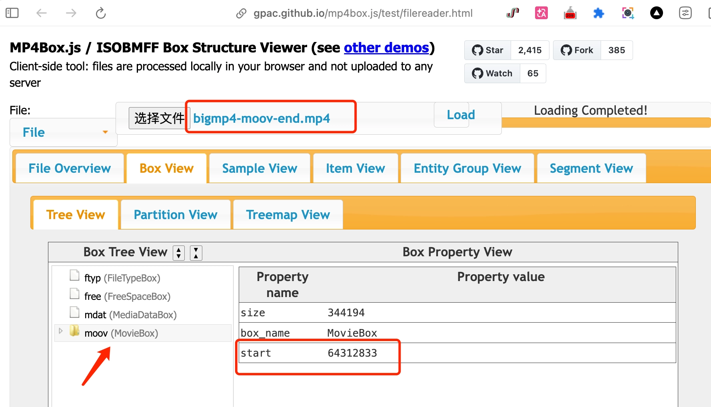Click the box_name value MovieBox
This screenshot has width=711, height=407.
tap(352, 333)
